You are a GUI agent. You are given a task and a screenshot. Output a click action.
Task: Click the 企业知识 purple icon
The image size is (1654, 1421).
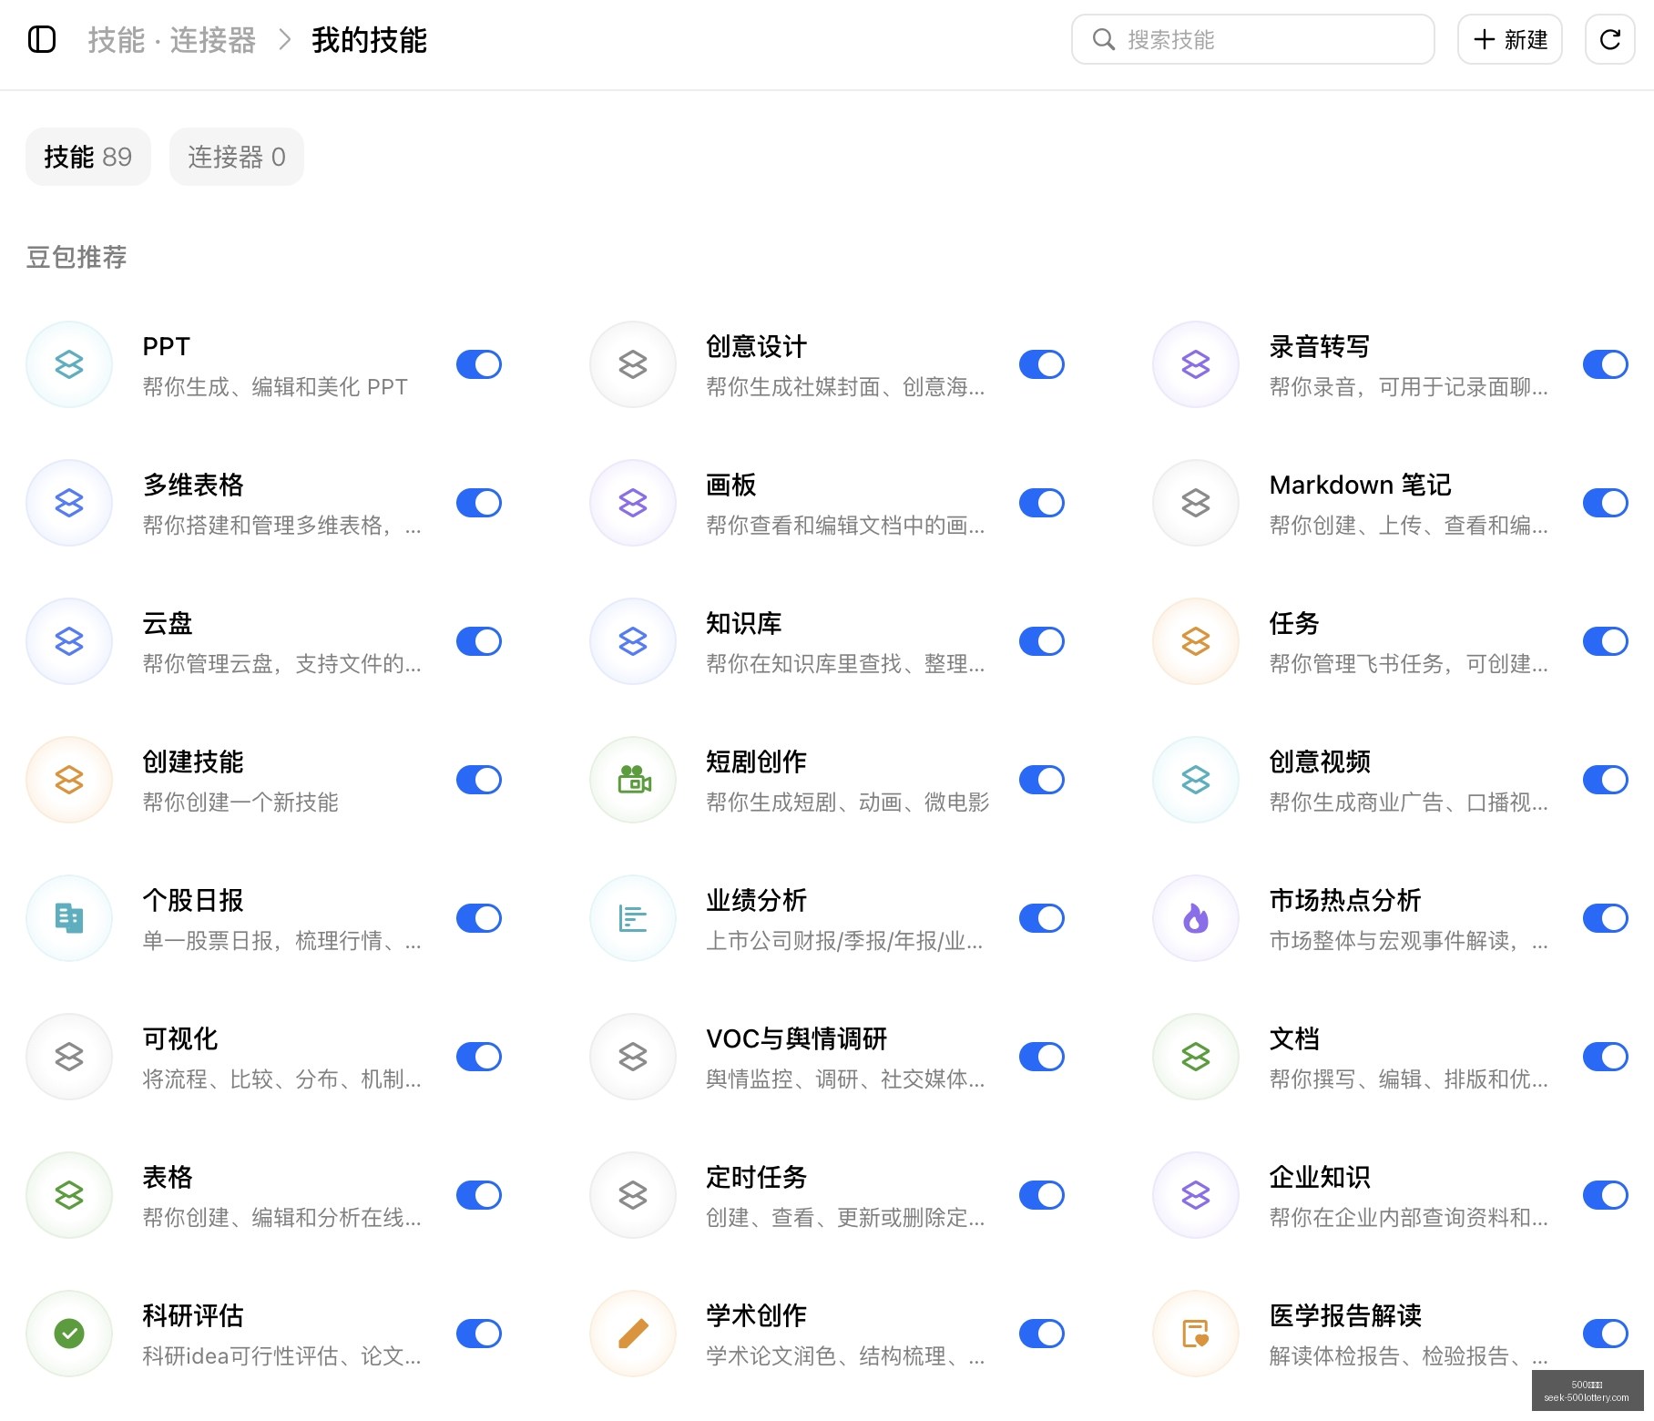pyautogui.click(x=1196, y=1195)
